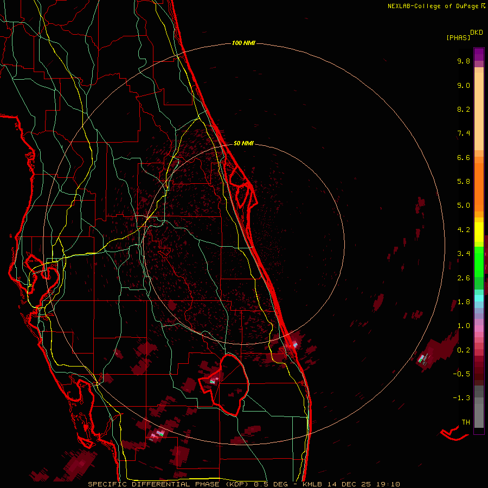Screen dimensions: 488x488
Task: Pick the bright green color bar segment
Action: pyautogui.click(x=479, y=262)
